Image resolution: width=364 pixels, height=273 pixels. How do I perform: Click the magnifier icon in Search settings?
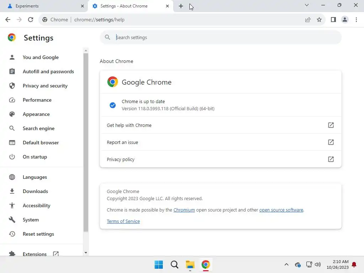107,37
